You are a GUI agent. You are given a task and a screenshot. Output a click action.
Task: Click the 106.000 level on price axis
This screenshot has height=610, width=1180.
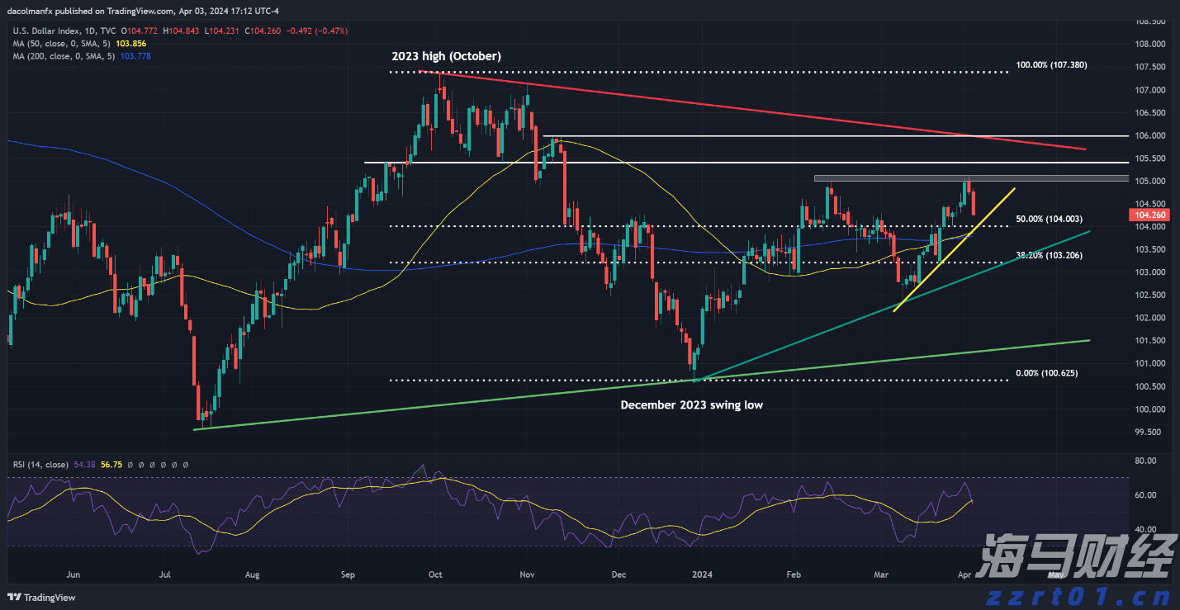1149,135
